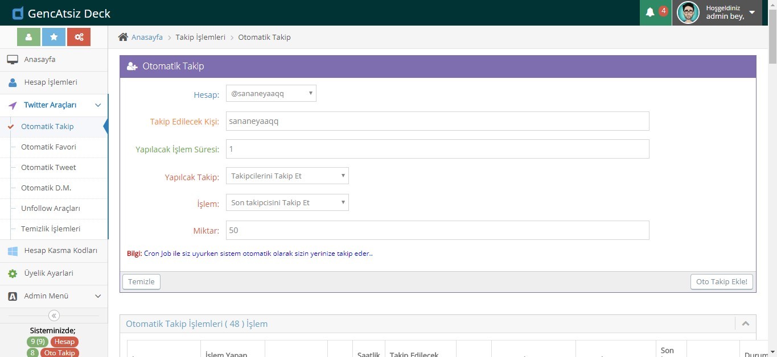Click the blue star icon button

pyautogui.click(x=54, y=37)
